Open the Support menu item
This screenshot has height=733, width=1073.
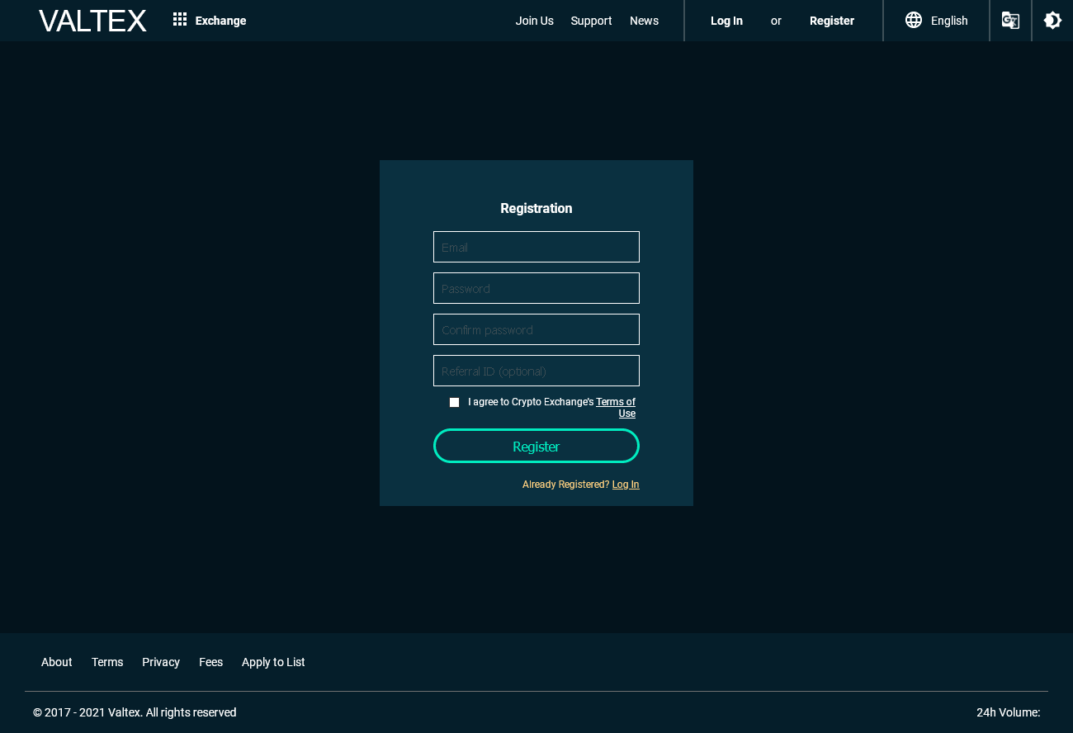click(591, 21)
